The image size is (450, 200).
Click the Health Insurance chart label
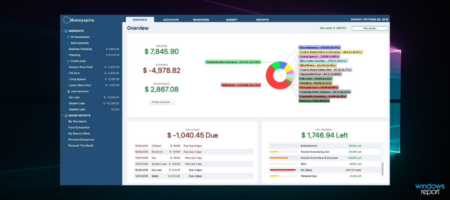pyautogui.click(x=233, y=62)
